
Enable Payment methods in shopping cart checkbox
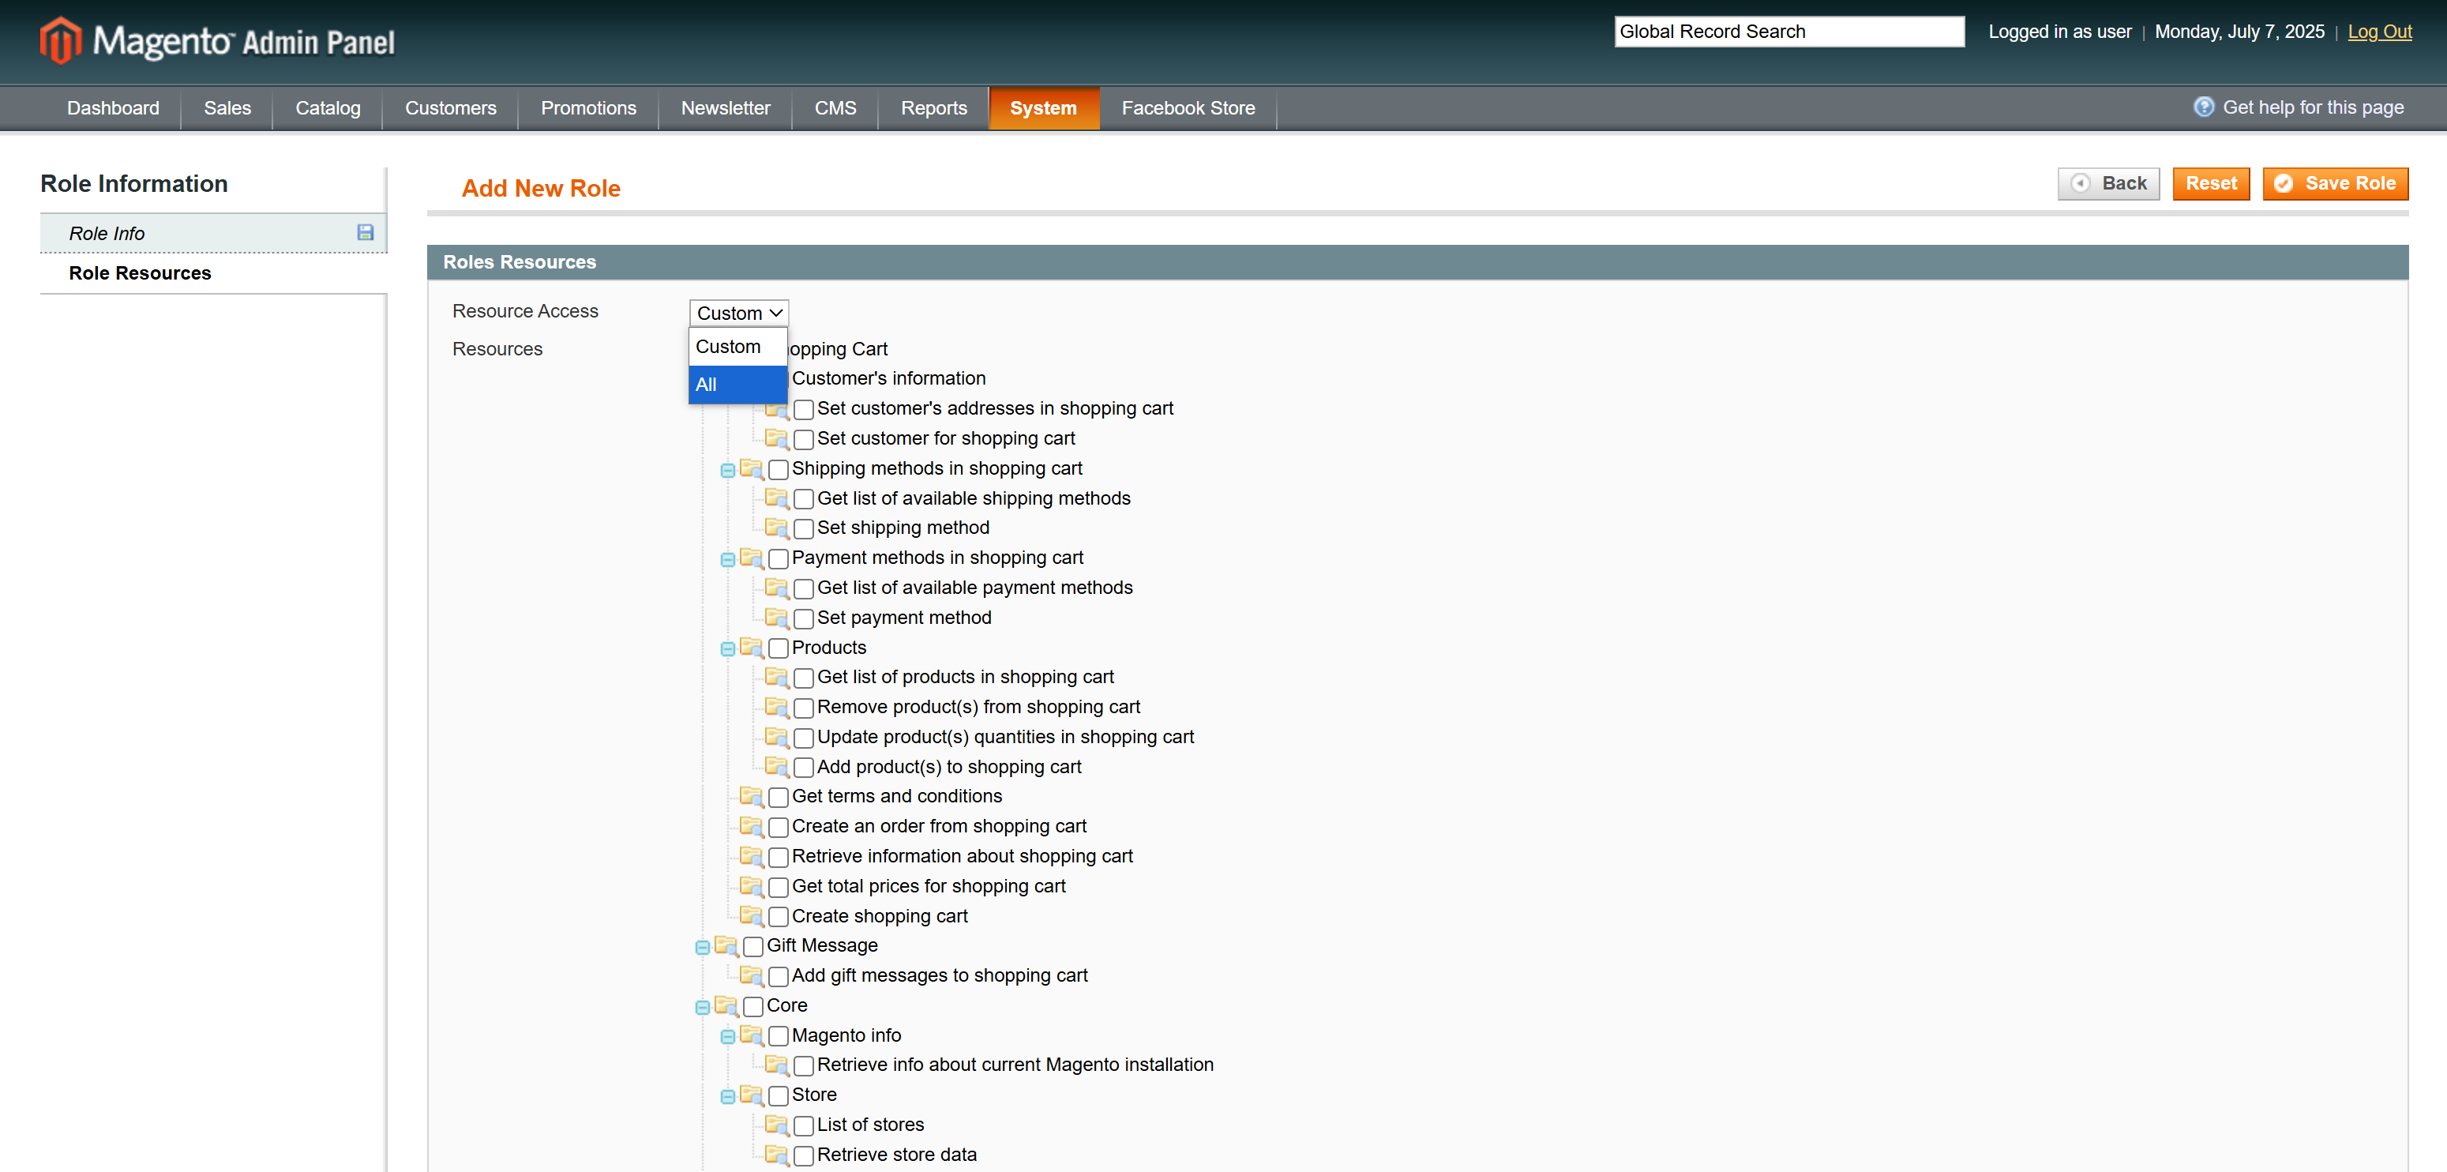779,558
